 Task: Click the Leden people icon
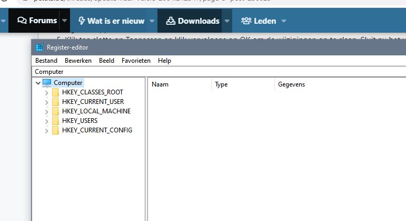(246, 21)
